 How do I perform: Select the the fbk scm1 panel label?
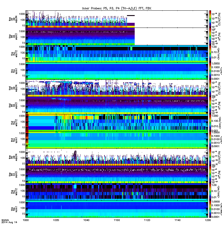pos(14,209)
